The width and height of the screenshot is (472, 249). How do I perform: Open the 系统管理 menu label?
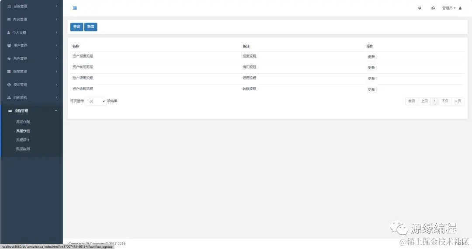click(21, 6)
